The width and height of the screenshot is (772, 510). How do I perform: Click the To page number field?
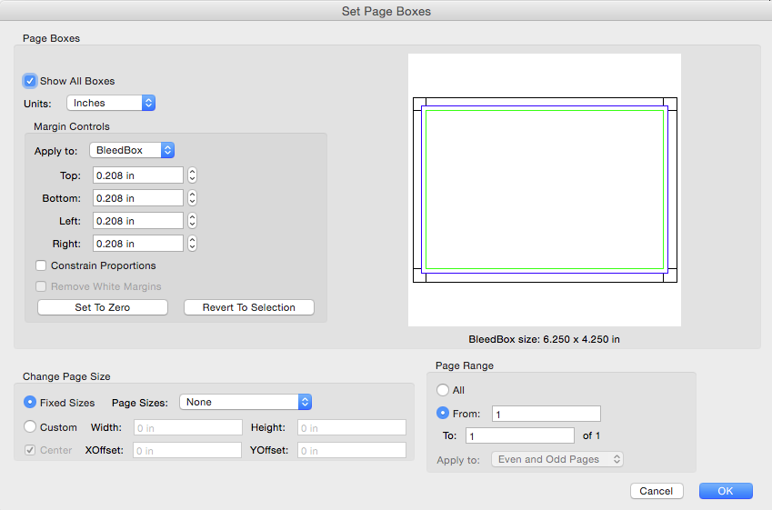point(520,435)
